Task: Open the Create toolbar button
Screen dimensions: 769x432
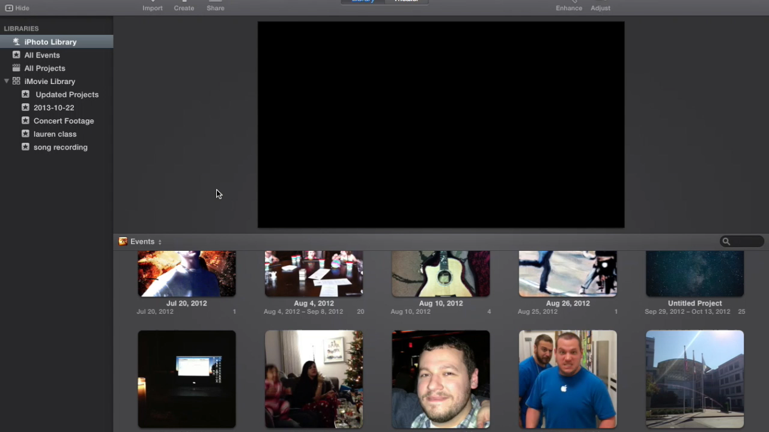Action: [x=184, y=6]
